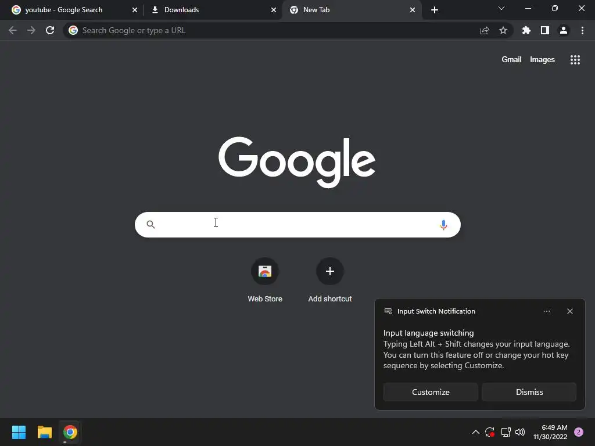Viewport: 595px width, 446px height.
Task: Open the Windows Start menu
Action: 19,432
